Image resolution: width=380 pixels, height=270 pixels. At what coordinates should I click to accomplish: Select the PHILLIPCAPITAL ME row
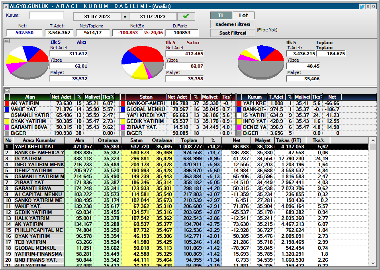[186, 230]
